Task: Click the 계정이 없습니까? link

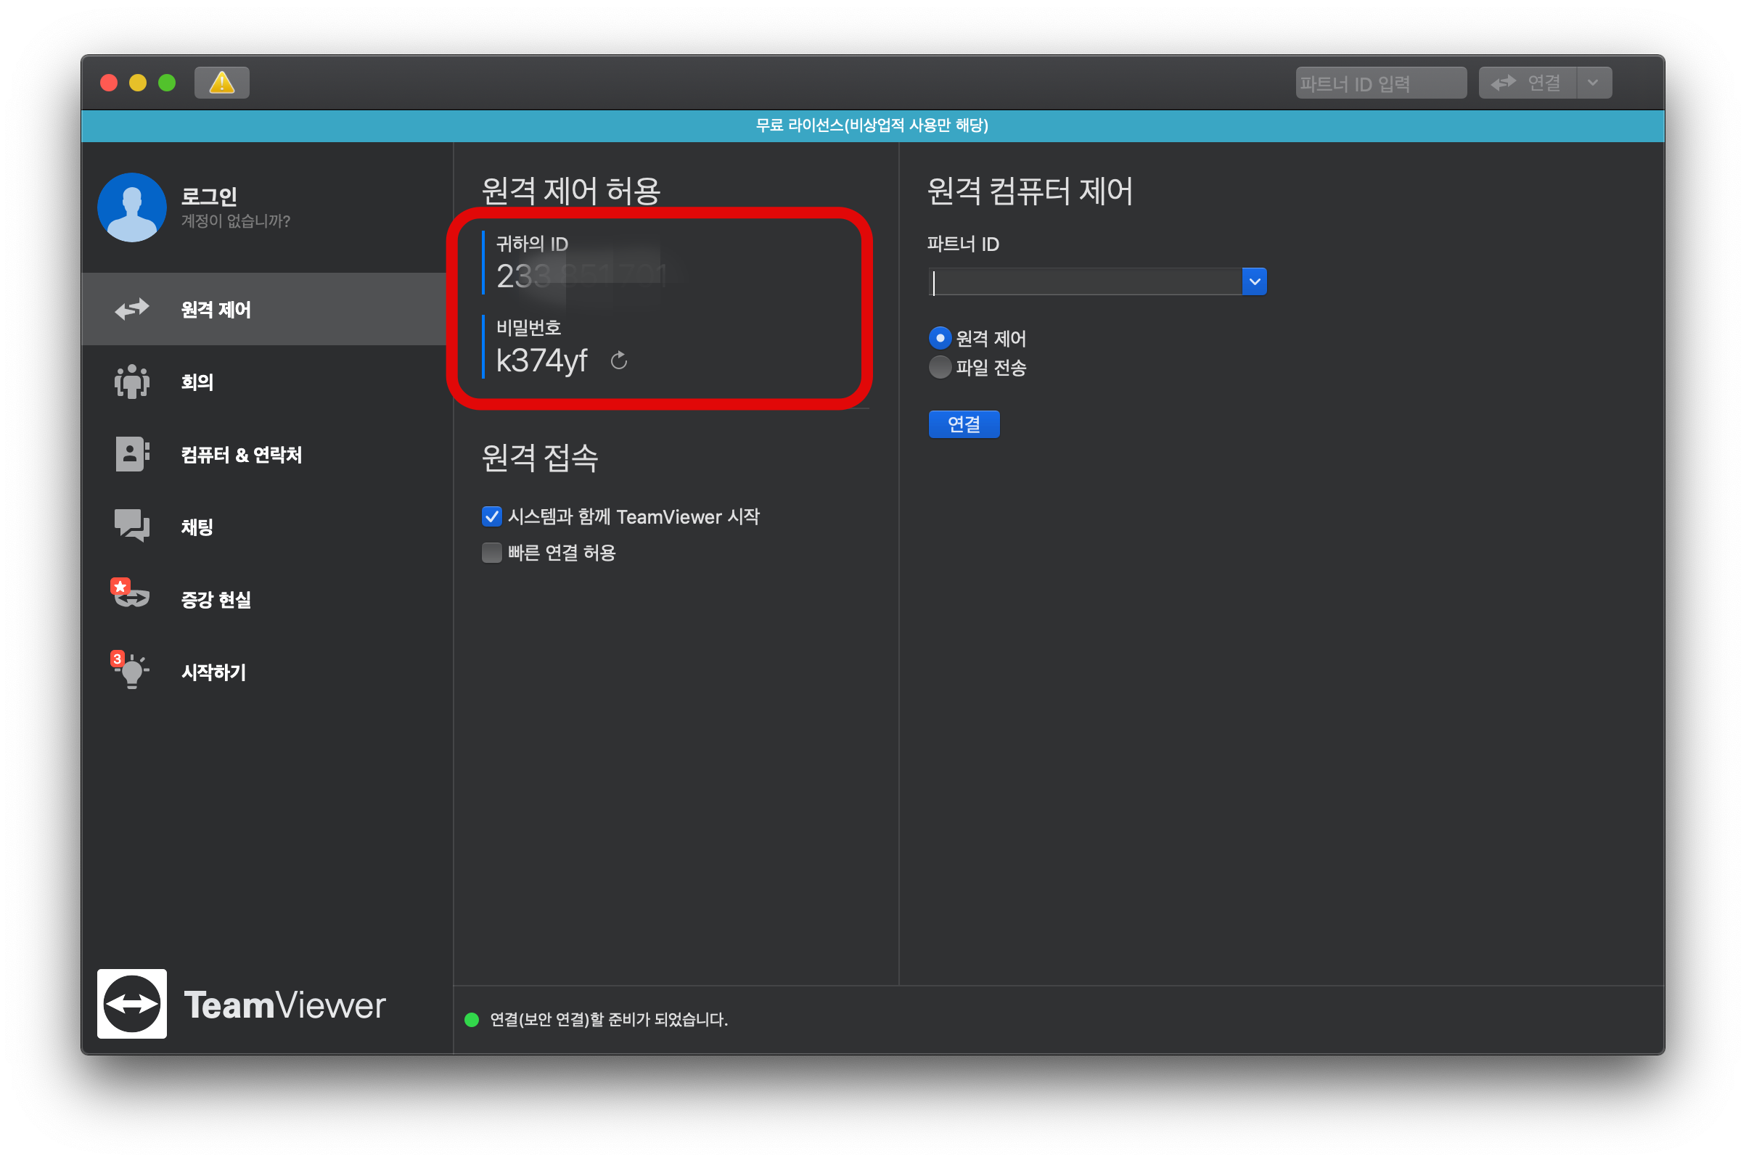Action: tap(236, 221)
